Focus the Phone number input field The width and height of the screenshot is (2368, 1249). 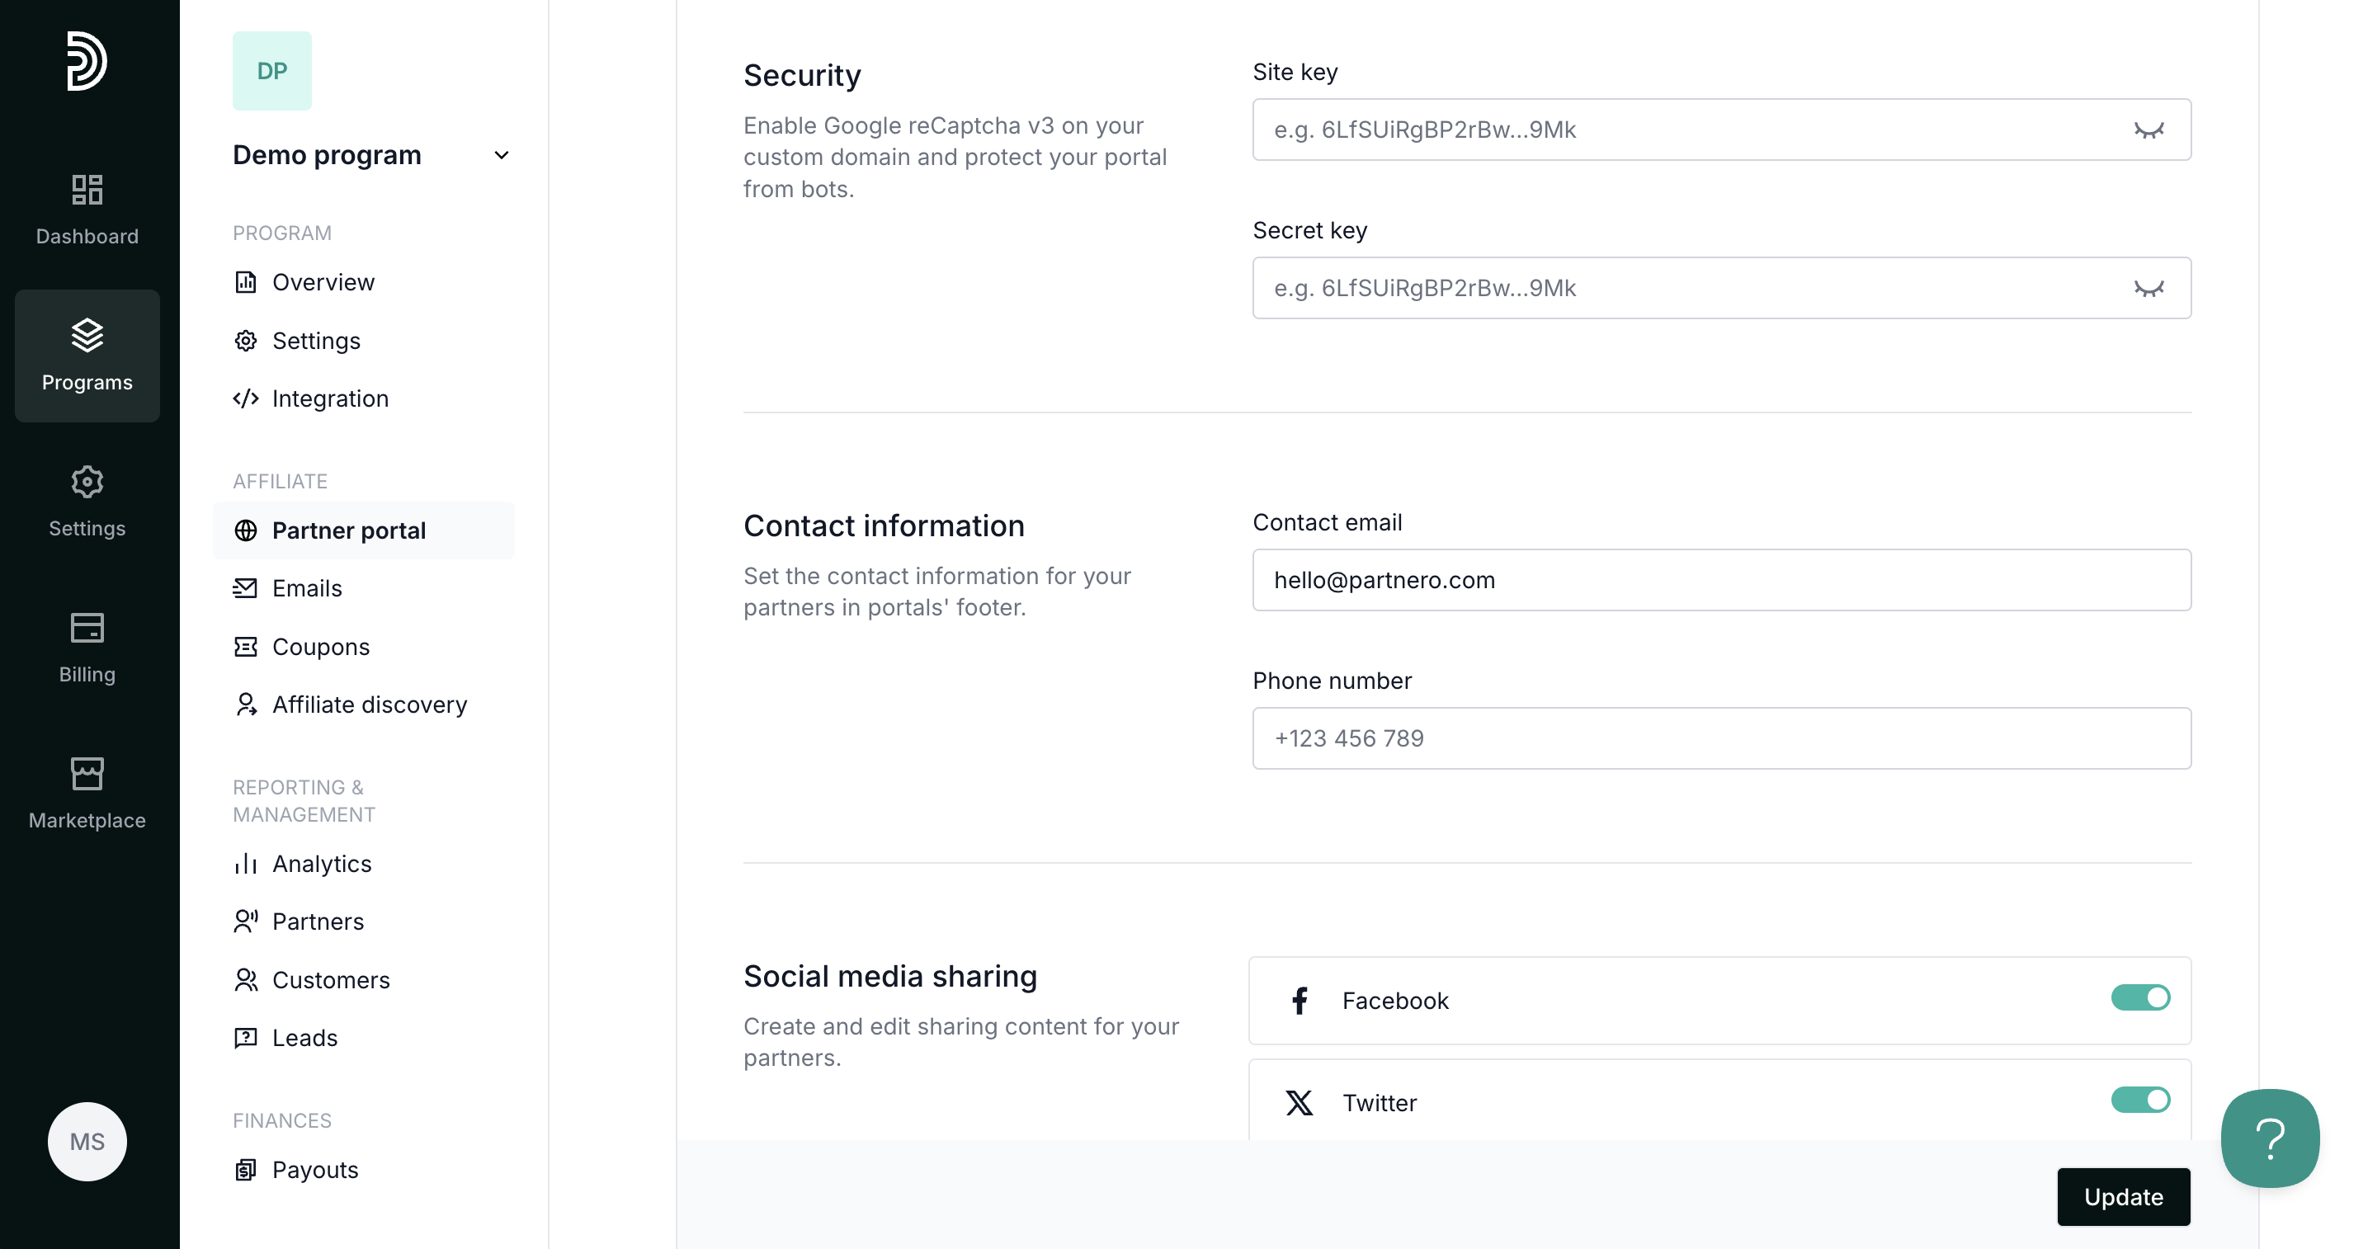tap(1721, 738)
